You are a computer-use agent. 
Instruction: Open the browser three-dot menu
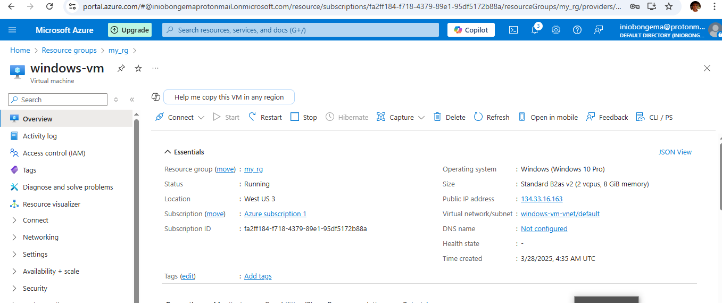713,6
